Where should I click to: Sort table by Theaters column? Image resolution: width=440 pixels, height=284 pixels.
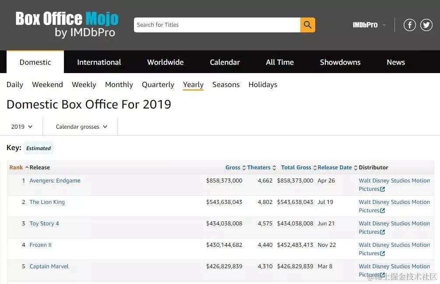tap(261, 167)
